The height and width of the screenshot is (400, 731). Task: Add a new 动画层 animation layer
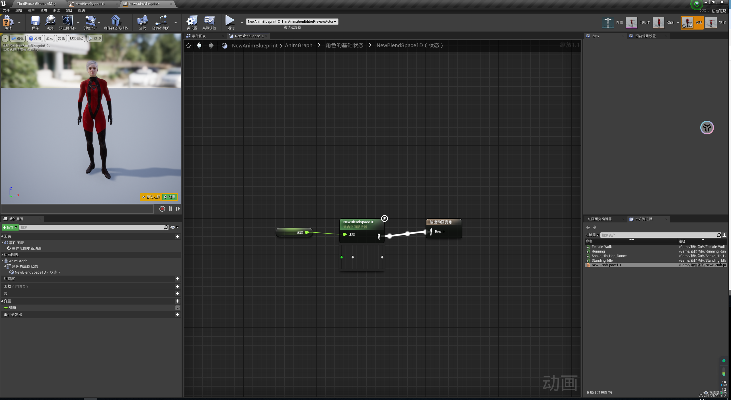(177, 279)
